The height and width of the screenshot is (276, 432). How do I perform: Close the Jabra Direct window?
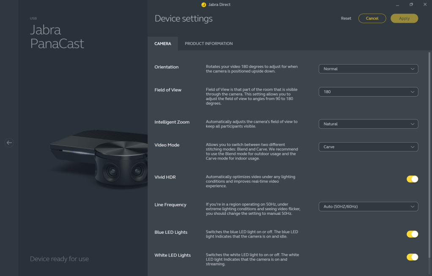point(424,5)
